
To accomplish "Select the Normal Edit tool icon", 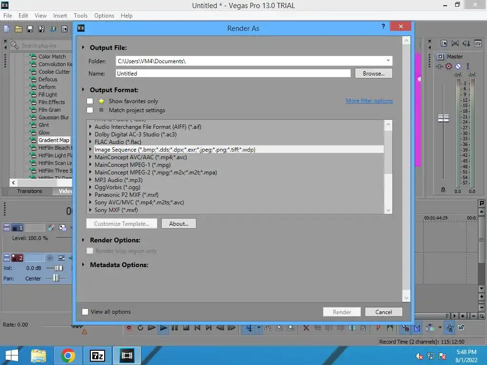I will pos(249,328).
